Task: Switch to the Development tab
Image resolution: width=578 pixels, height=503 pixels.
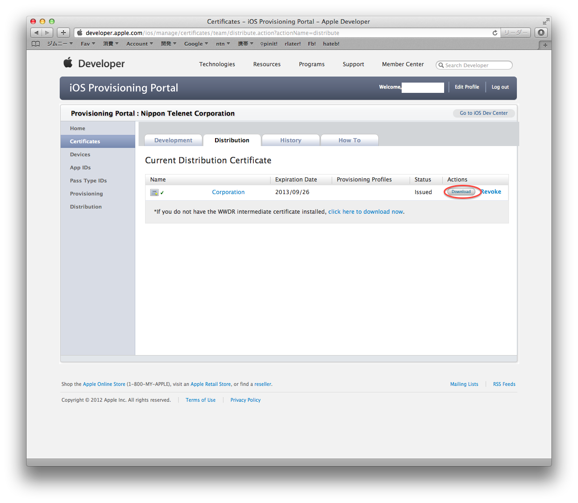Action: pyautogui.click(x=173, y=140)
